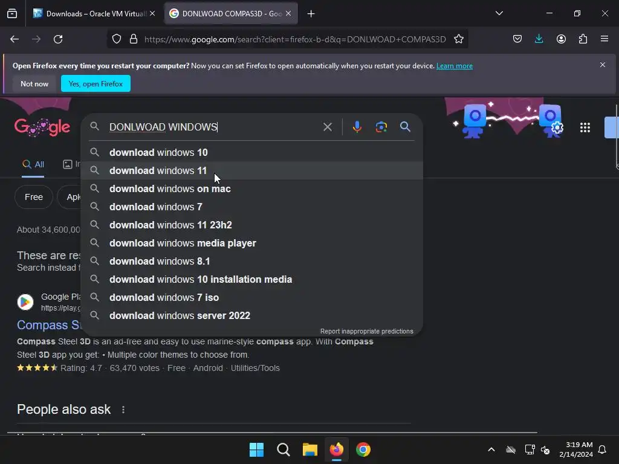Pick download windows server 2022 suggestion
The height and width of the screenshot is (464, 619).
point(252,315)
